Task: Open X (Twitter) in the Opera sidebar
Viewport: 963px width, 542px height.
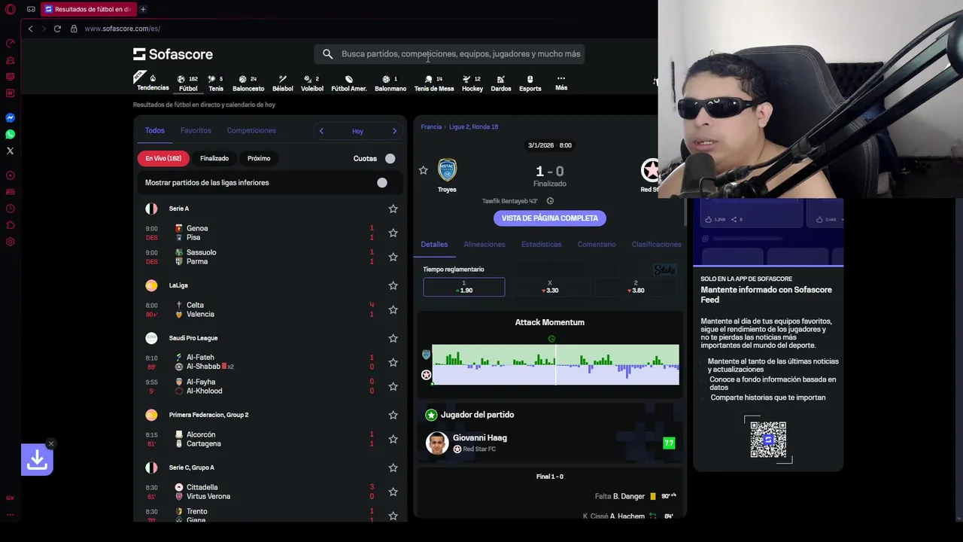Action: click(10, 151)
